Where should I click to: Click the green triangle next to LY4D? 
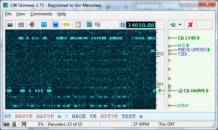tap(198, 38)
